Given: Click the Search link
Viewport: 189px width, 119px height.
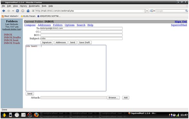Looking at the screenshot, I should point(81,25).
